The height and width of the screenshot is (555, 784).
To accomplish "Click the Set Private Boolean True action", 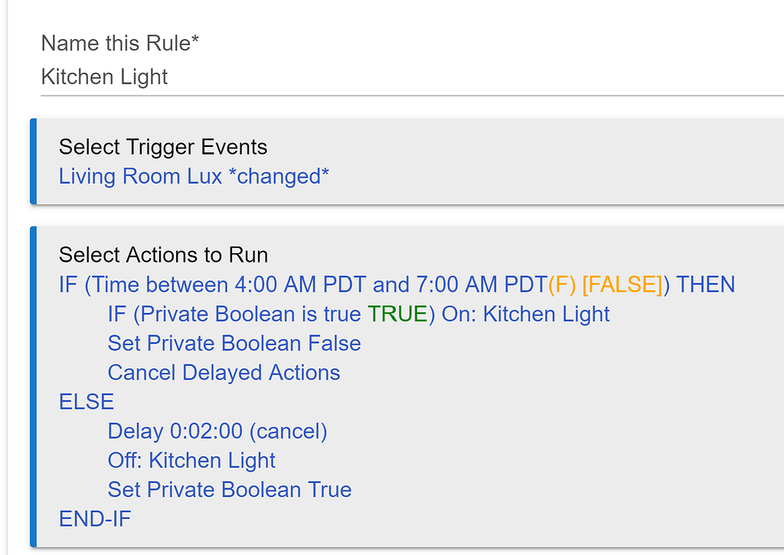I will [x=230, y=490].
